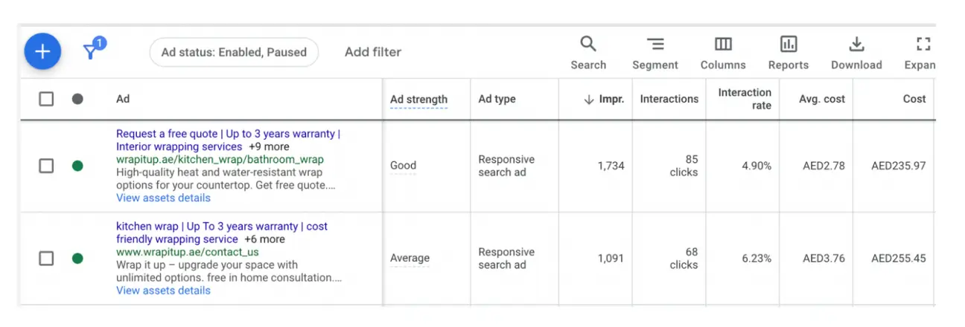Viewport: 965px width, 327px height.
Task: Sort by Interactions column header
Action: click(669, 99)
